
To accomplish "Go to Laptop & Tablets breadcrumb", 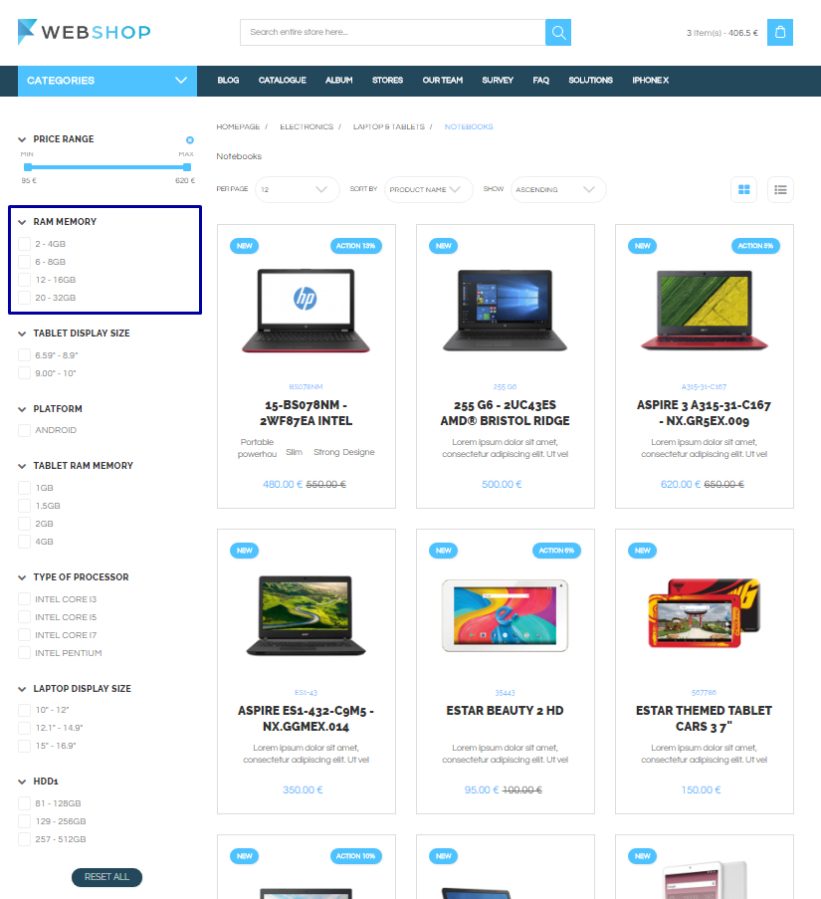I will point(389,126).
